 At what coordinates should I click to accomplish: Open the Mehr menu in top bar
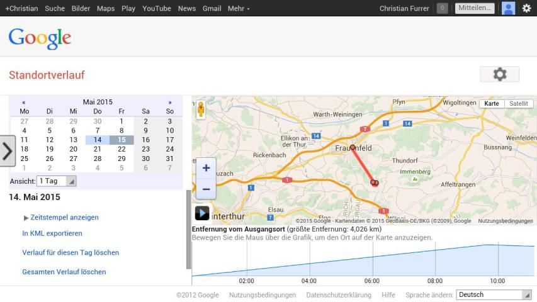(239, 8)
